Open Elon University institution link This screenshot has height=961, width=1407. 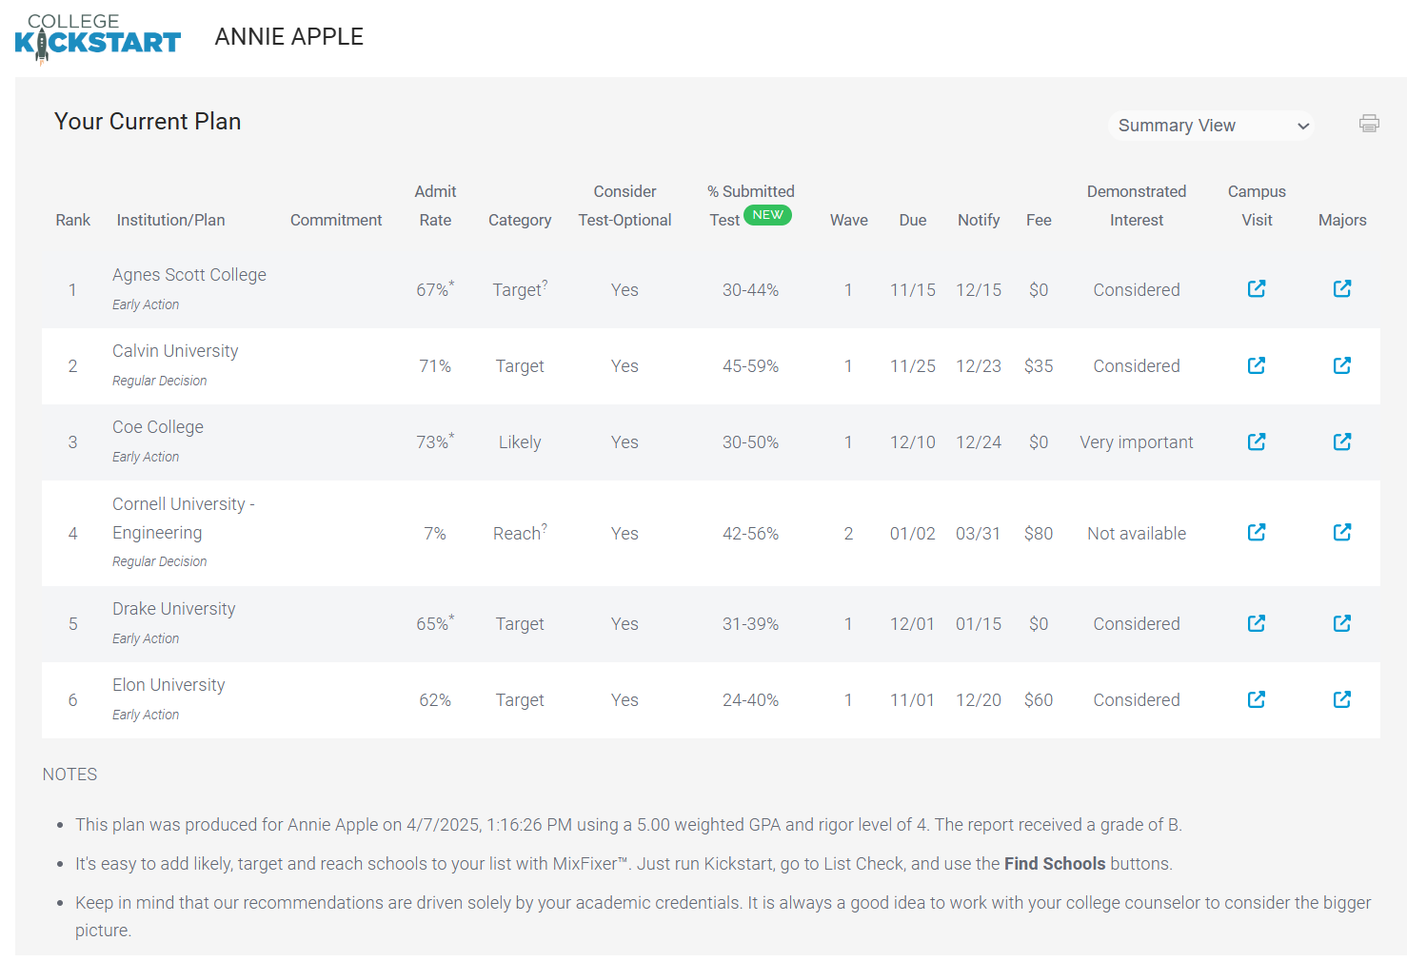[x=168, y=685]
